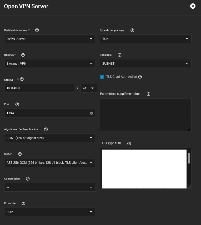Screen dimensions: 201x225
Task: Clear the Port field value
Action: 92,113
